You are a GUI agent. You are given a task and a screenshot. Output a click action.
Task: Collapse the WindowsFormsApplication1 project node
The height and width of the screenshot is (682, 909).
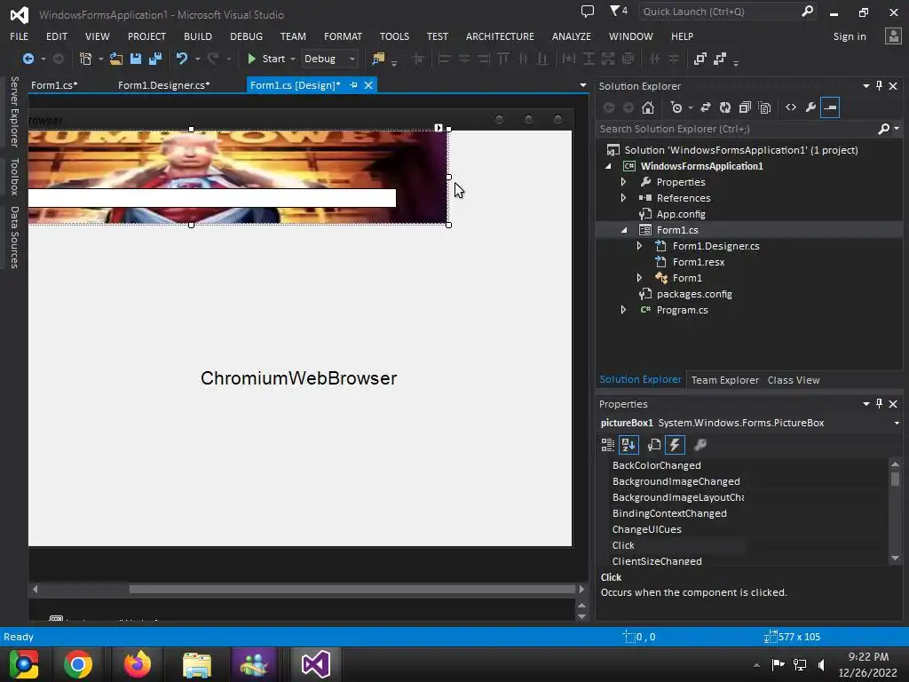tap(608, 166)
